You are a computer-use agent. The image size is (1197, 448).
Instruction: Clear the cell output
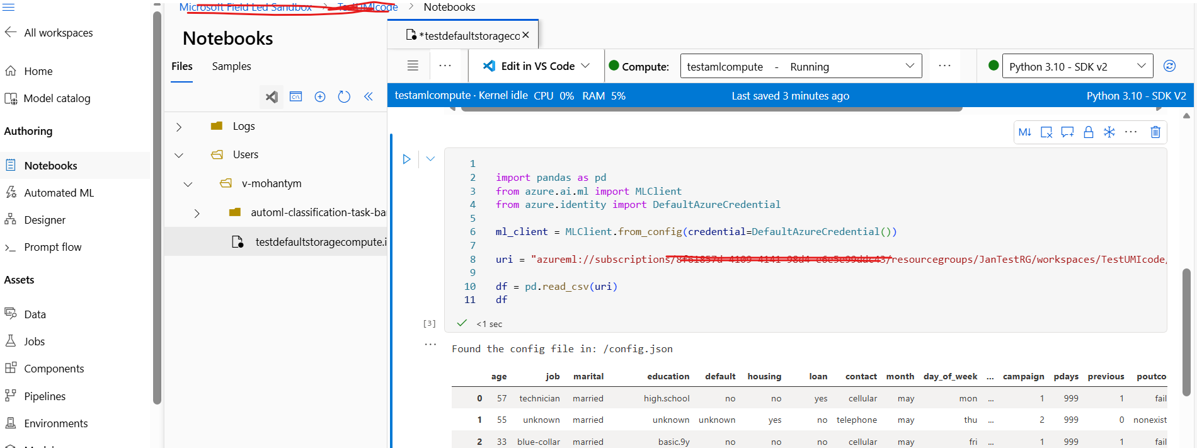pyautogui.click(x=1046, y=132)
